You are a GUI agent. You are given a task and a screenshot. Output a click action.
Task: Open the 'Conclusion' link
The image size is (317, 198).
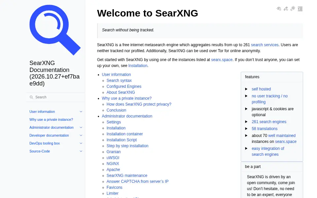click(x=116, y=110)
